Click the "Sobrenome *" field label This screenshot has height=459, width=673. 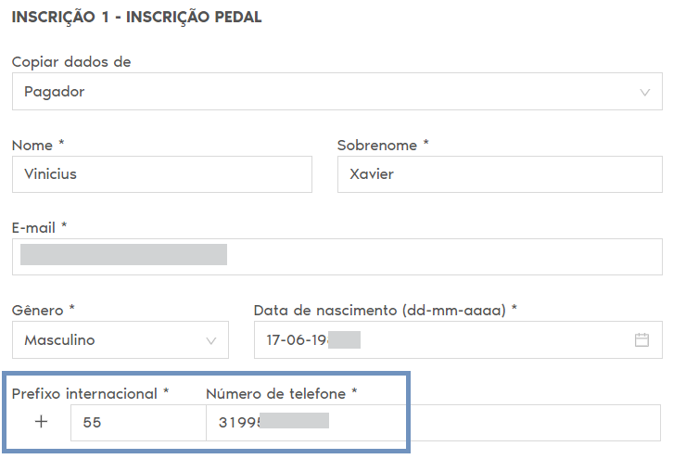tap(383, 146)
